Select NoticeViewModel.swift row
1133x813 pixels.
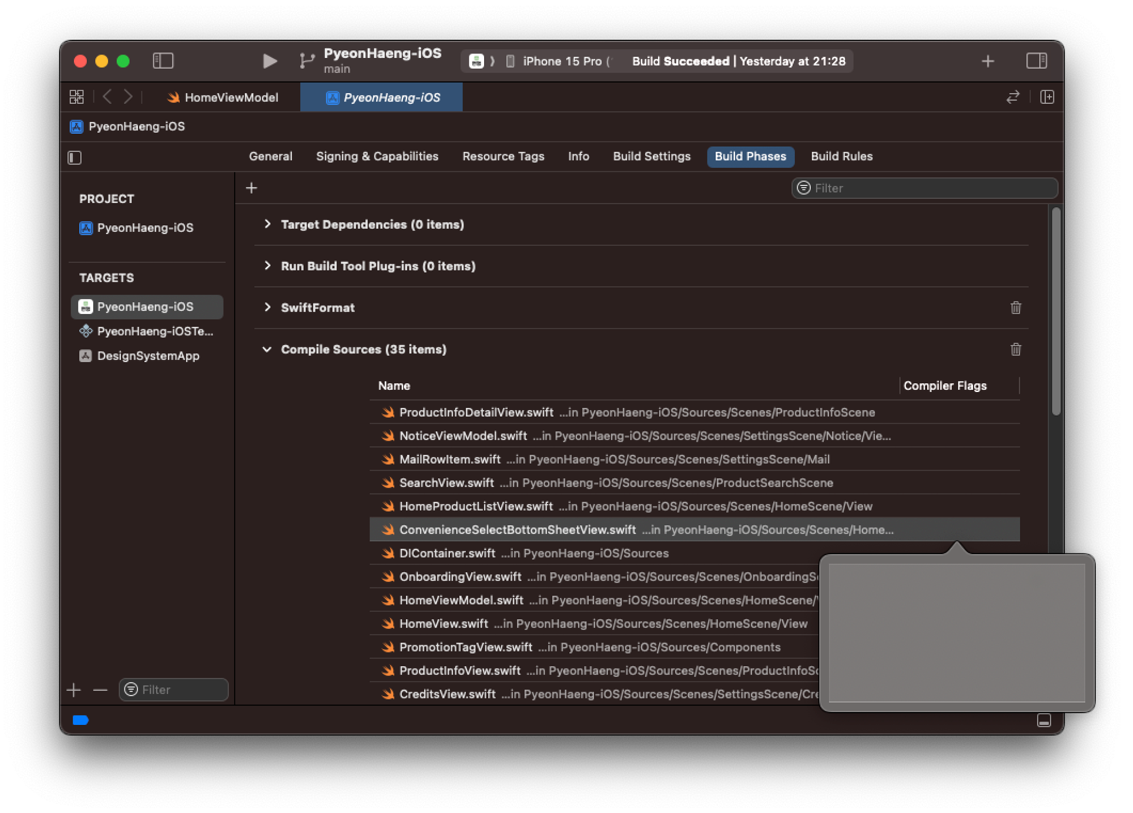click(695, 435)
